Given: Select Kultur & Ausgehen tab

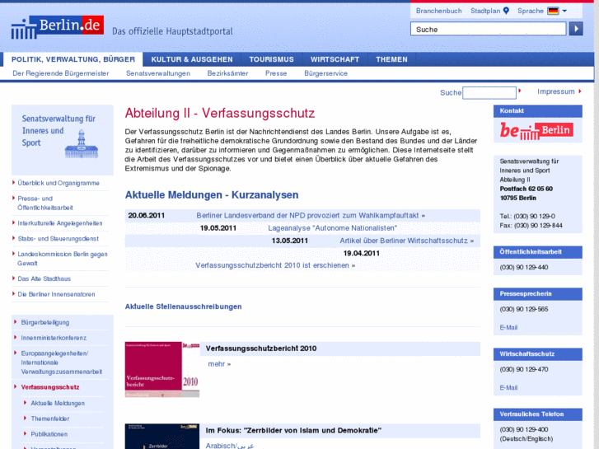Looking at the screenshot, I should coord(192,59).
